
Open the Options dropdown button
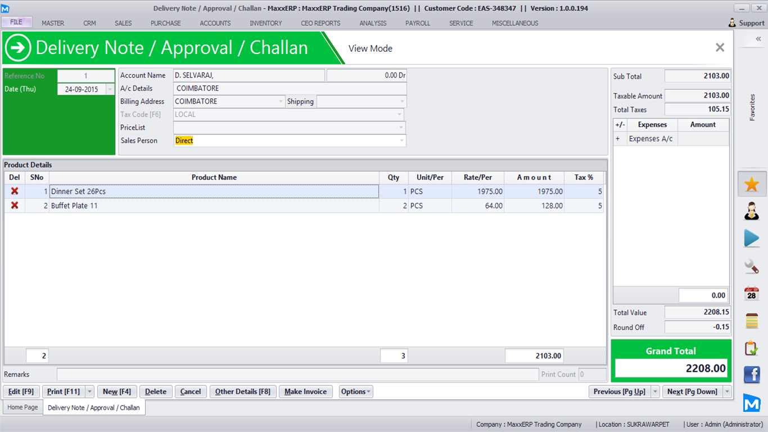click(356, 391)
